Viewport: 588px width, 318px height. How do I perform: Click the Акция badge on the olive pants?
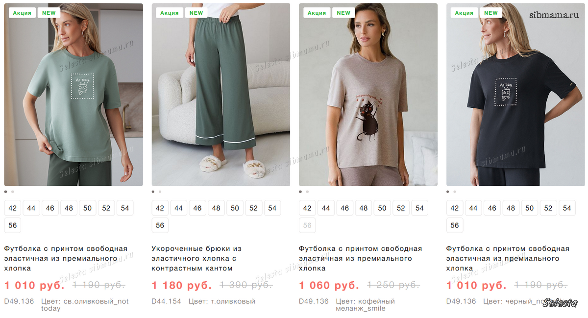(170, 13)
